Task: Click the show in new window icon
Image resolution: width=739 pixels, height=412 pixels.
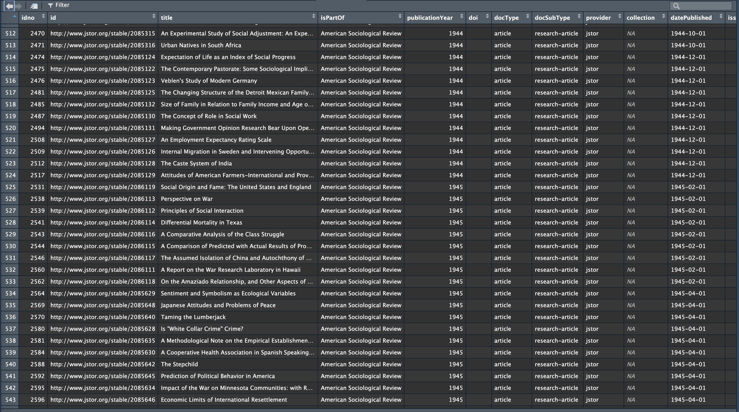Action: pyautogui.click(x=34, y=6)
